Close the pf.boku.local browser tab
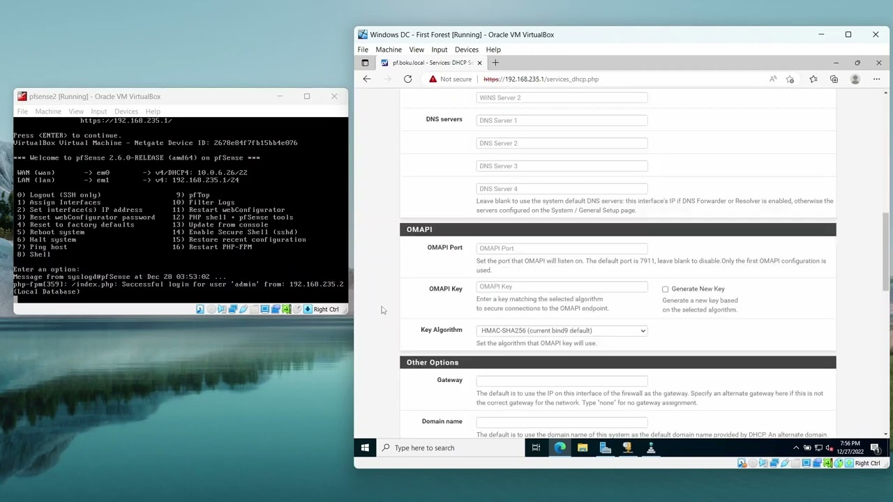This screenshot has height=502, width=893. [x=479, y=63]
